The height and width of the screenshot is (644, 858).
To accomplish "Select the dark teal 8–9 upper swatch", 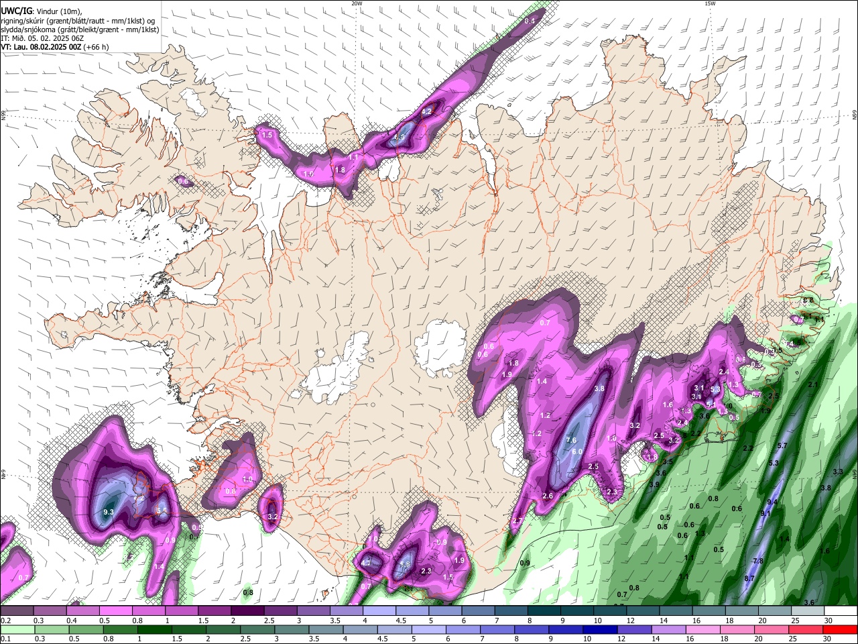I will click(544, 611).
